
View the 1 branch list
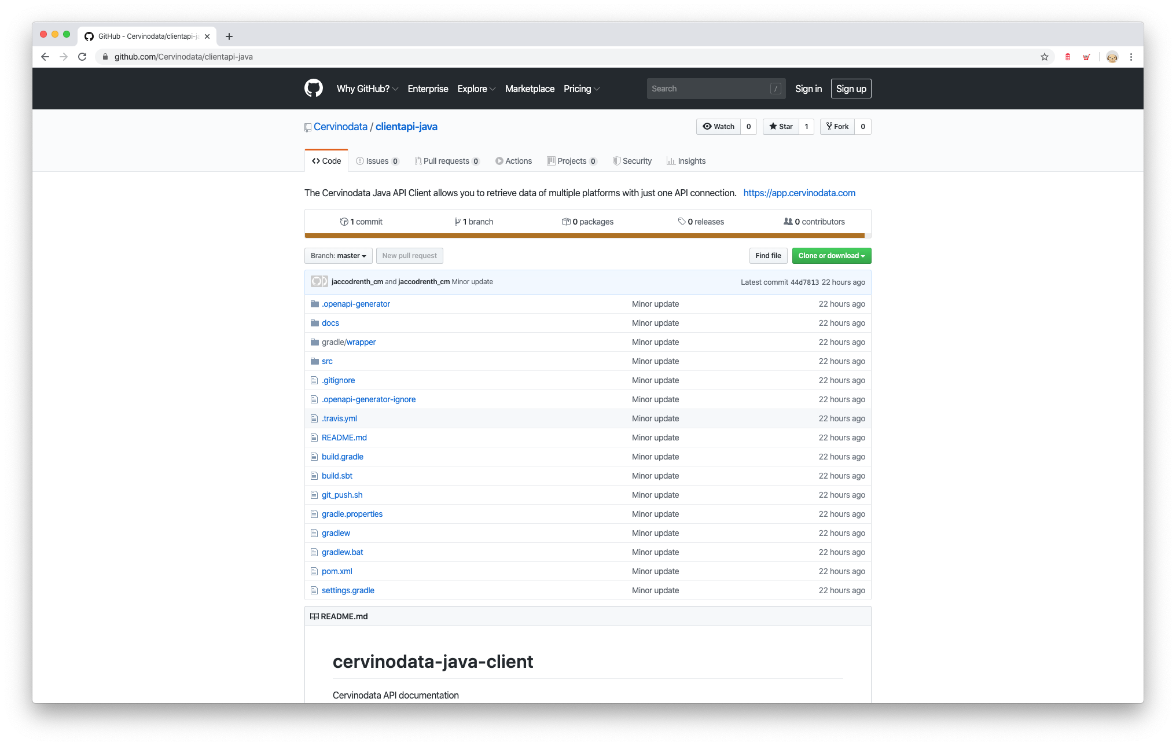tap(474, 222)
